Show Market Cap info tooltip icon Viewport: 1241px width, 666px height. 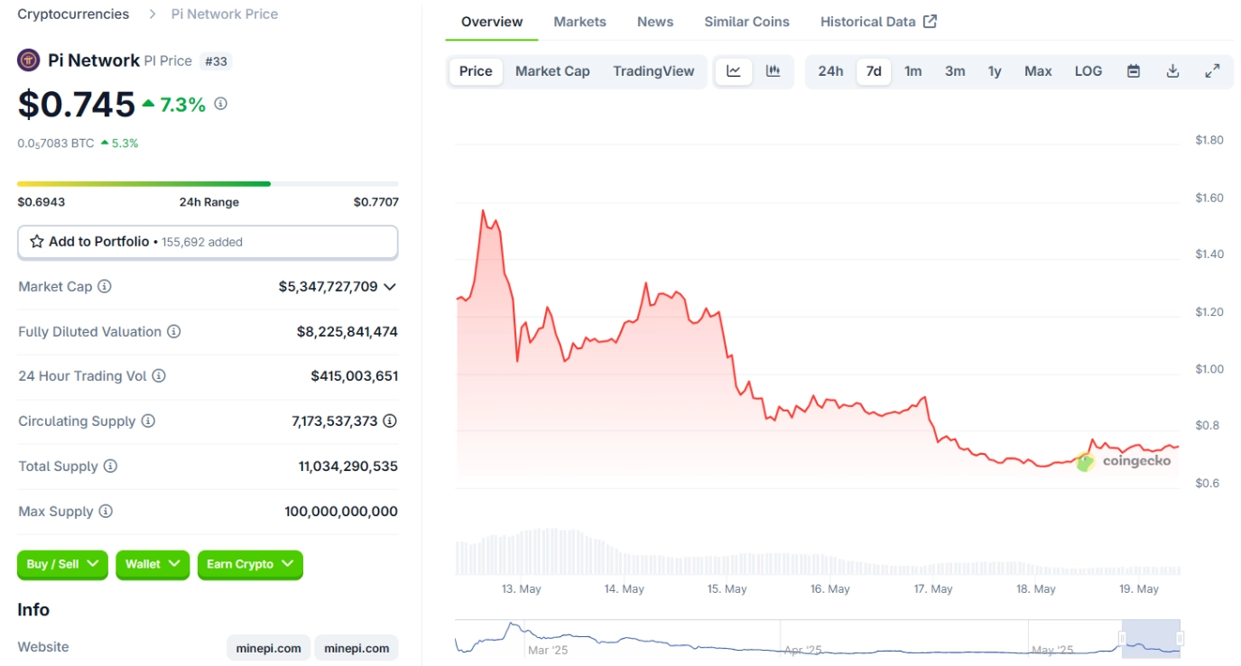[x=105, y=286]
